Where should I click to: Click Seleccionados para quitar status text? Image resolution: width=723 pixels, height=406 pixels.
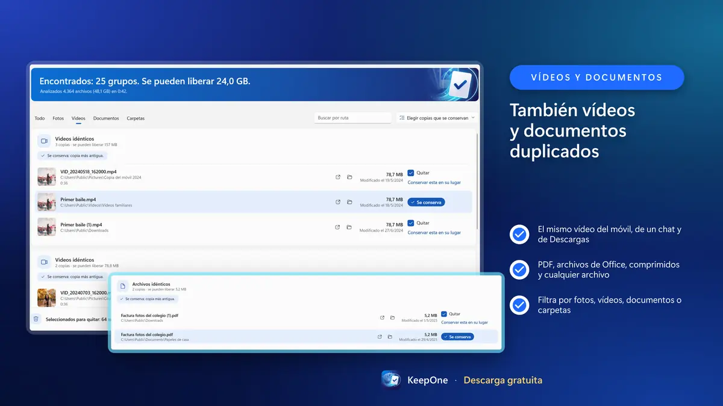(x=77, y=319)
